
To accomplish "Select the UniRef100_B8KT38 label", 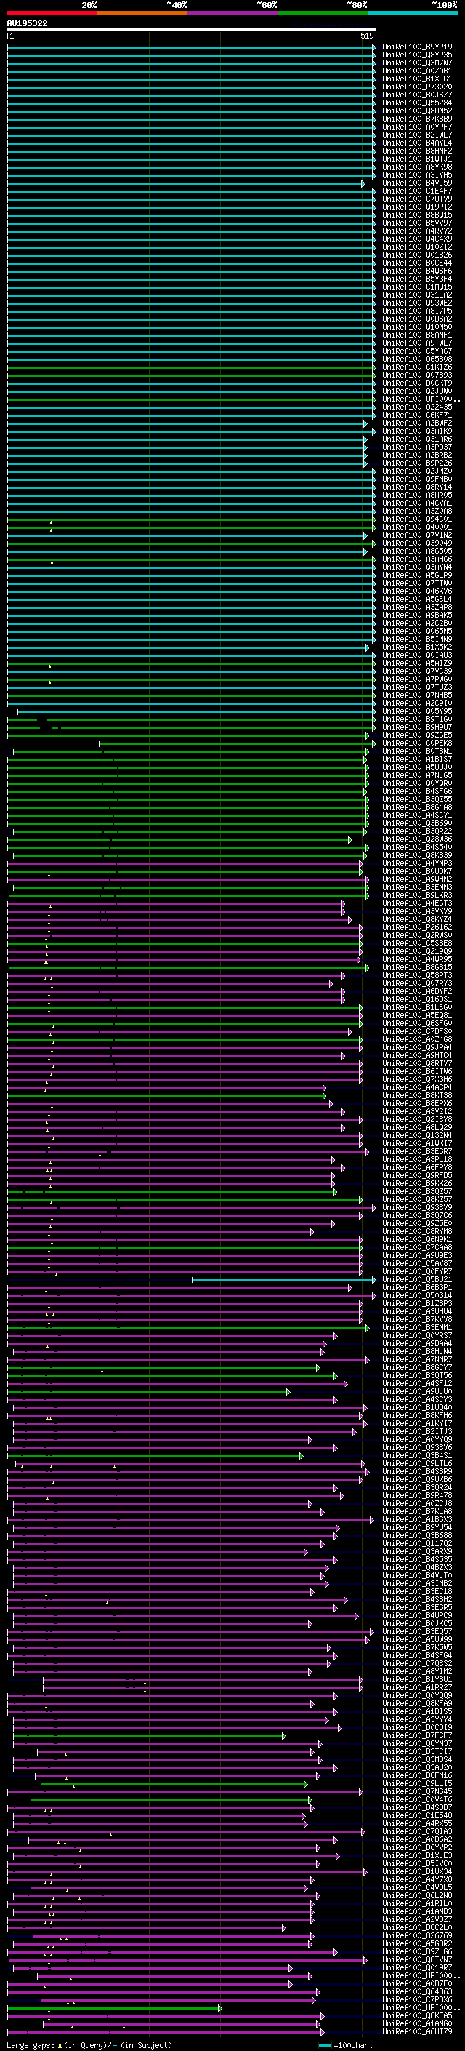I will click(x=417, y=1095).
